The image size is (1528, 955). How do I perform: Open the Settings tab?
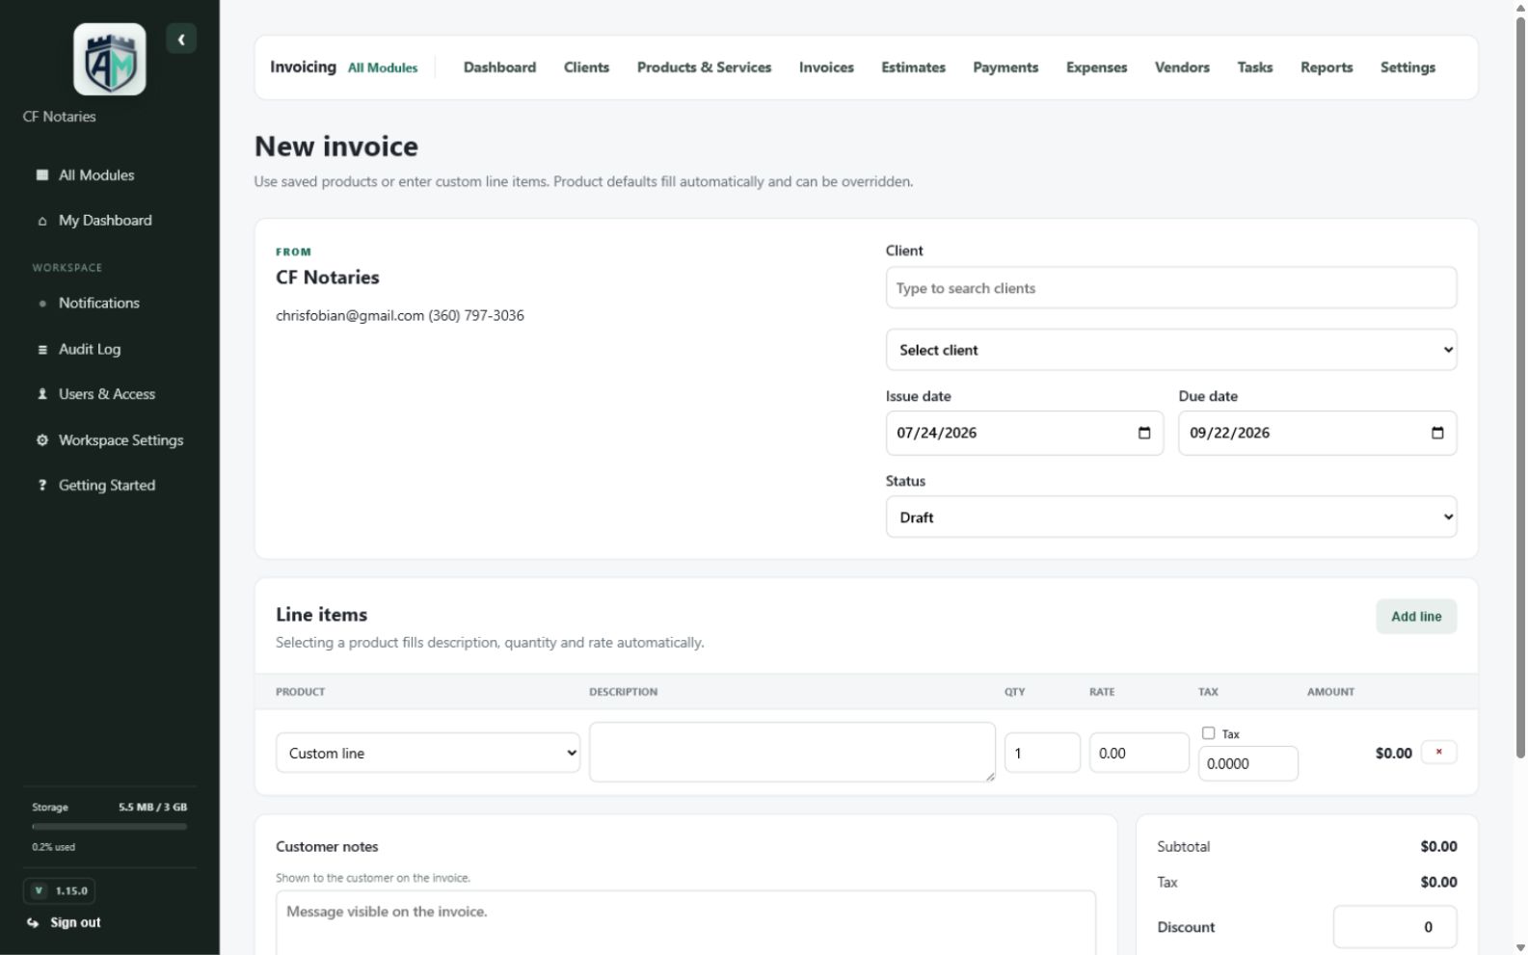[1407, 67]
